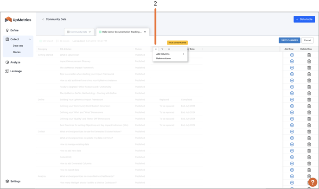Delete 'The UpMetrics Impact Framework' row
The height and width of the screenshot is (189, 319).
tap(309, 68)
